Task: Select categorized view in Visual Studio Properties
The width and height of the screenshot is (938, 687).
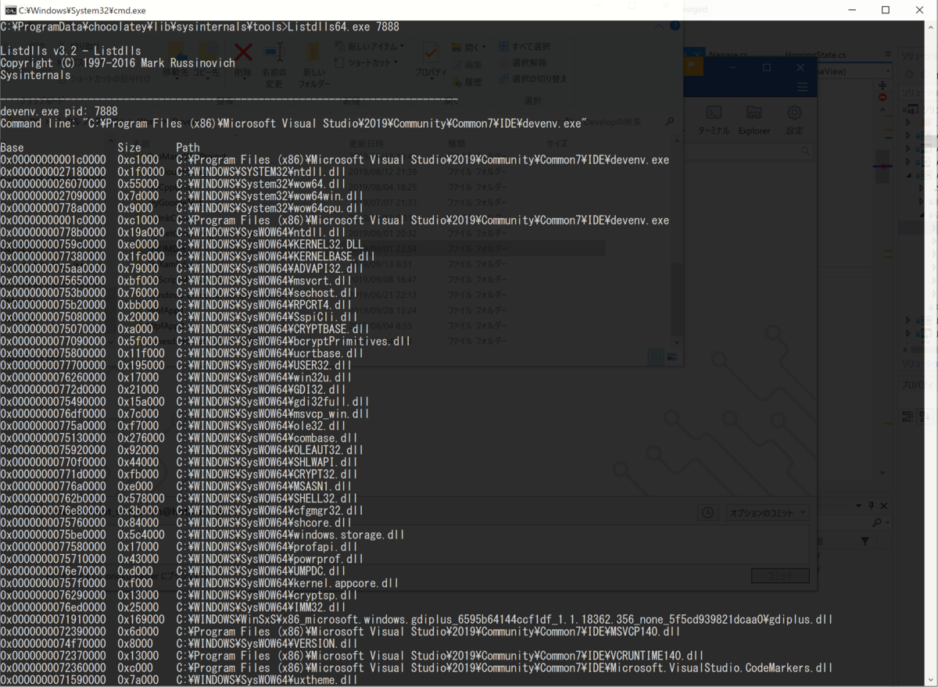Action: click(x=908, y=416)
